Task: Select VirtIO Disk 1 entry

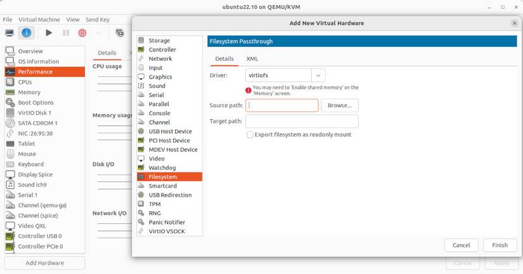Action: (45, 113)
